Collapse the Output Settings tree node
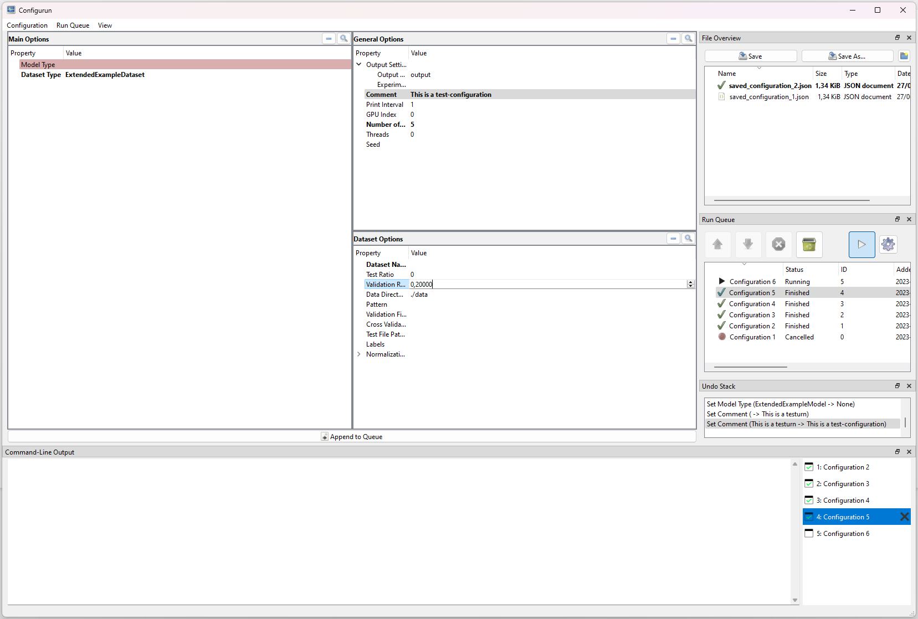 (359, 65)
